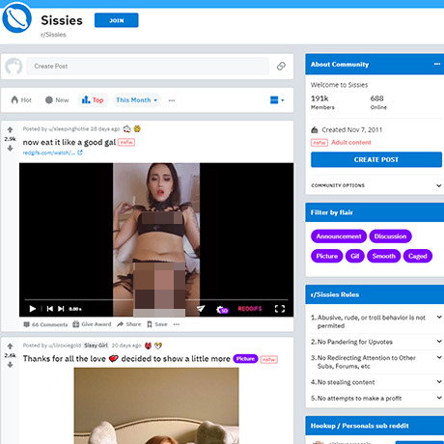Filter by Picture flair in sidebar
The image size is (444, 444).
327,256
